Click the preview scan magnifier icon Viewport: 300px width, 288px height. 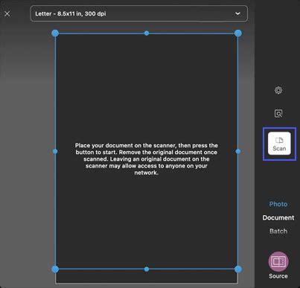click(x=278, y=114)
